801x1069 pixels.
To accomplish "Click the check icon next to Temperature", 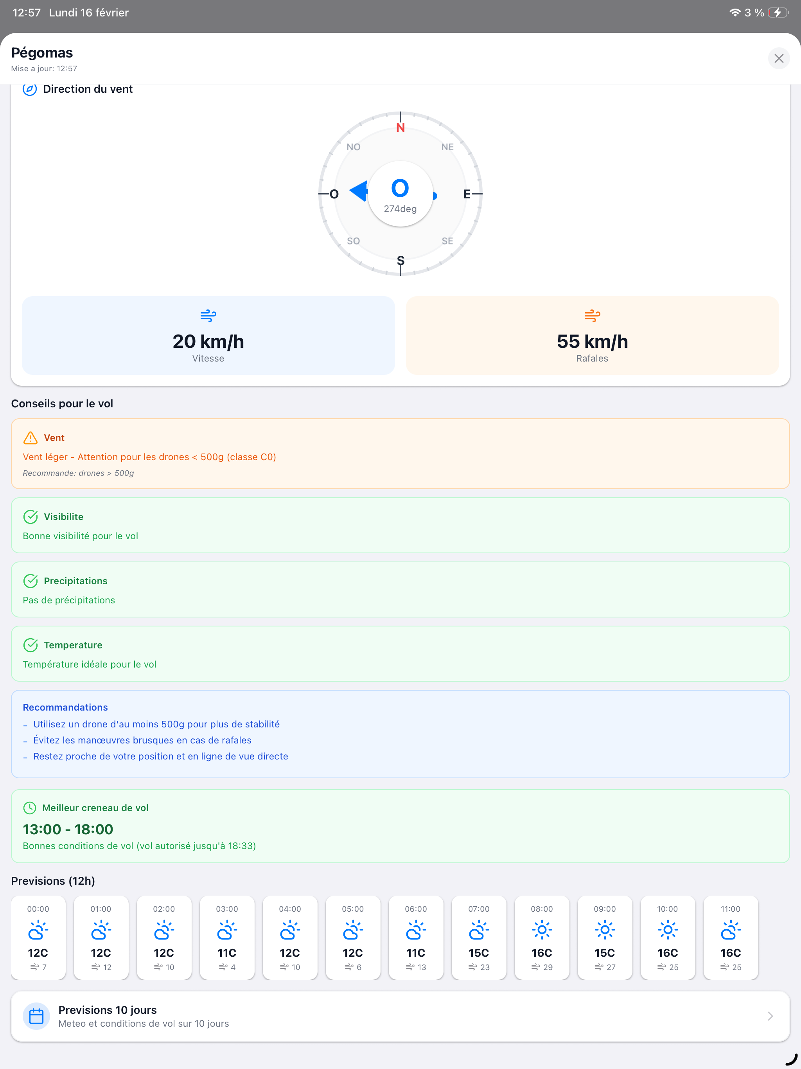I will tap(31, 645).
